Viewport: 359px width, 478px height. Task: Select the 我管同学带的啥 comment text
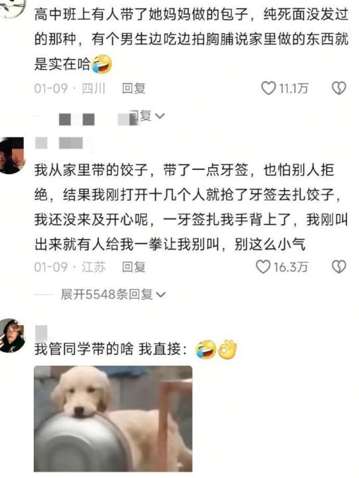[110, 349]
